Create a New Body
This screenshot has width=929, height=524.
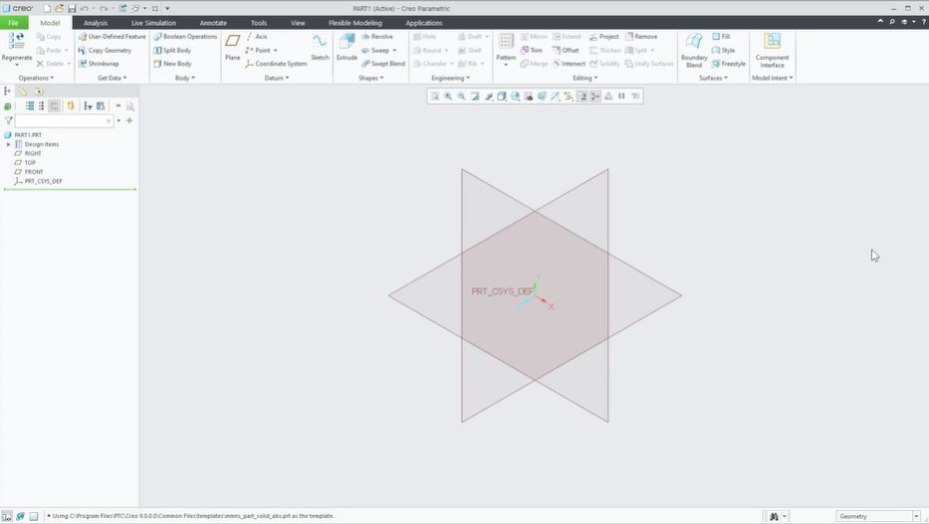[172, 64]
